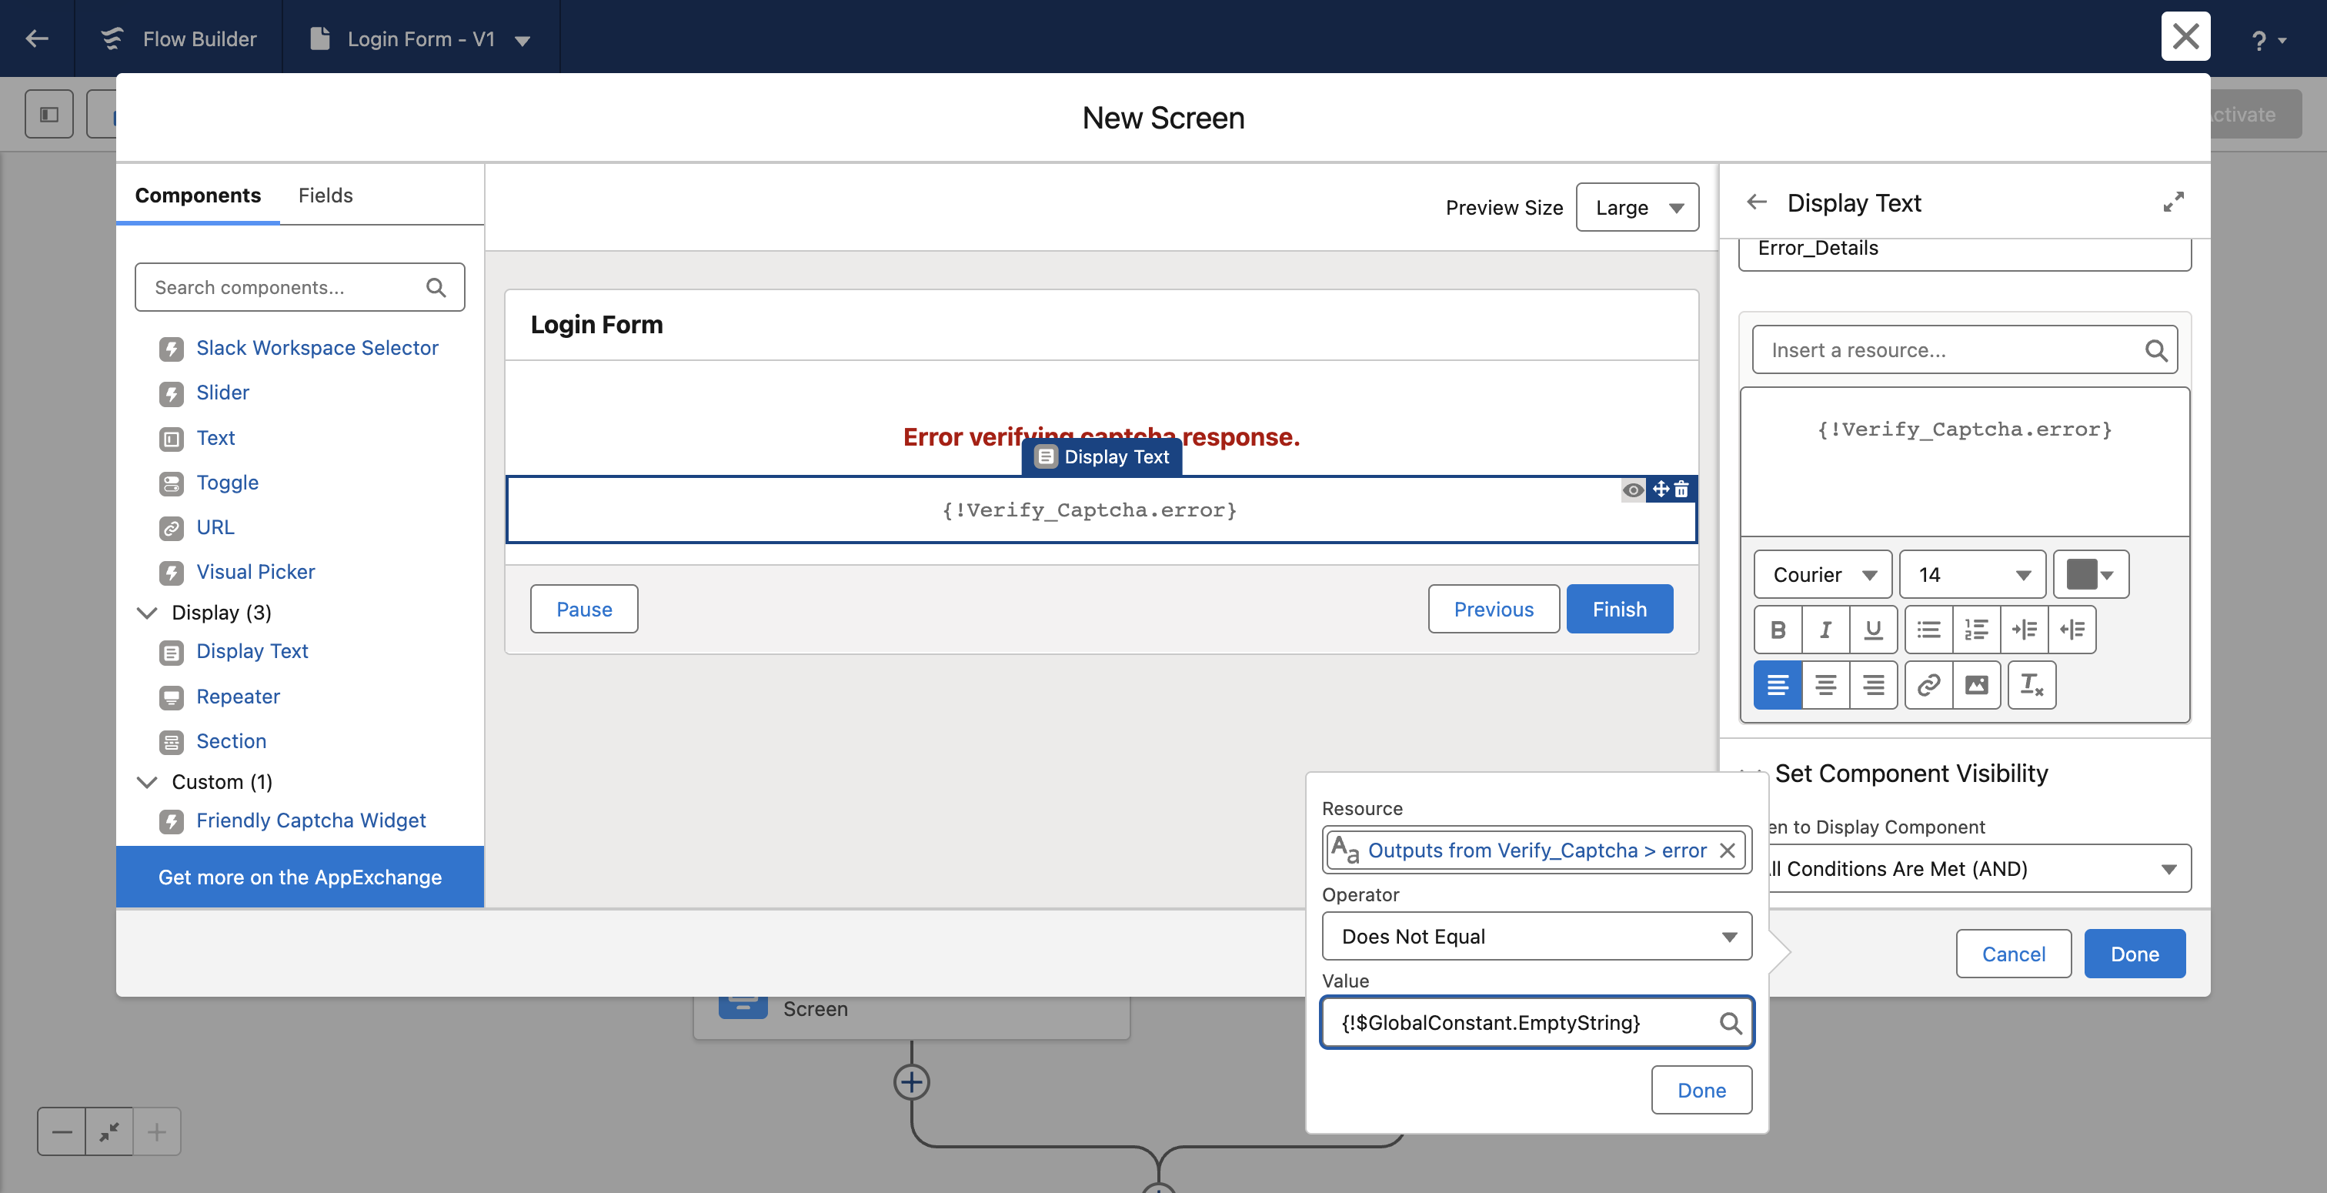This screenshot has width=2327, height=1193.
Task: Select the Toggle component
Action: coord(227,483)
